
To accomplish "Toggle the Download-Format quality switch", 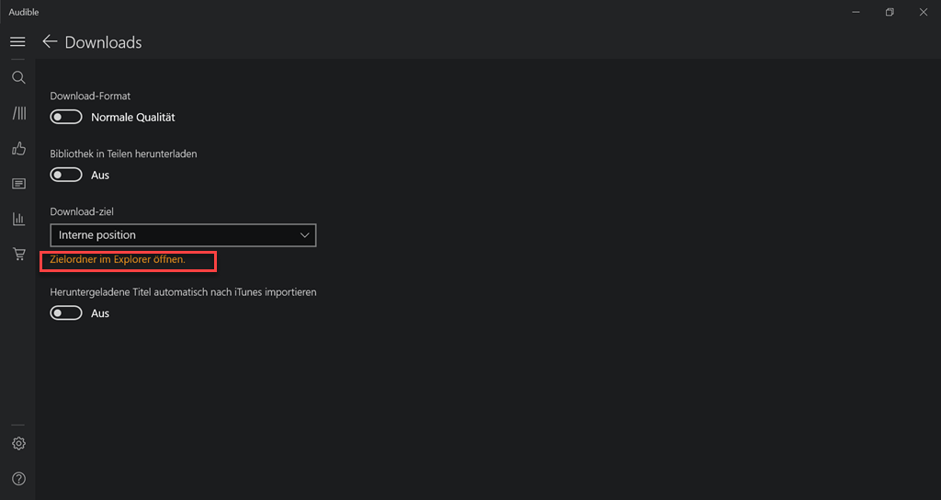I will click(66, 118).
